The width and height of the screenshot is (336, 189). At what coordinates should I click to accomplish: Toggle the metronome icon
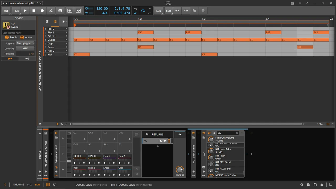click(135, 13)
